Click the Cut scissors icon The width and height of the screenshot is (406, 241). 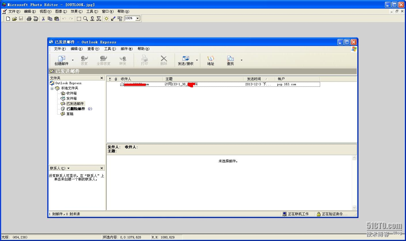click(x=43, y=18)
